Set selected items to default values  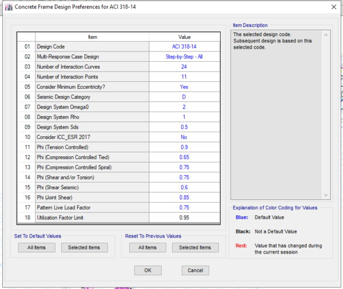(x=85, y=248)
